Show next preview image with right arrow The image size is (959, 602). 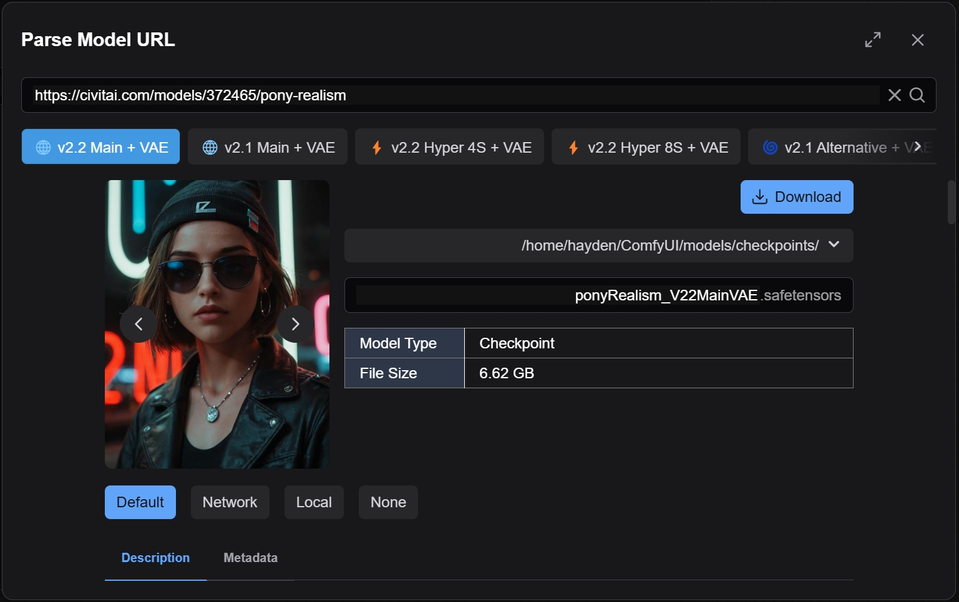point(295,324)
